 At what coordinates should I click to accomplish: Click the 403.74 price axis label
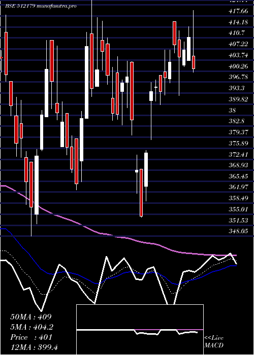pyautogui.click(x=238, y=55)
